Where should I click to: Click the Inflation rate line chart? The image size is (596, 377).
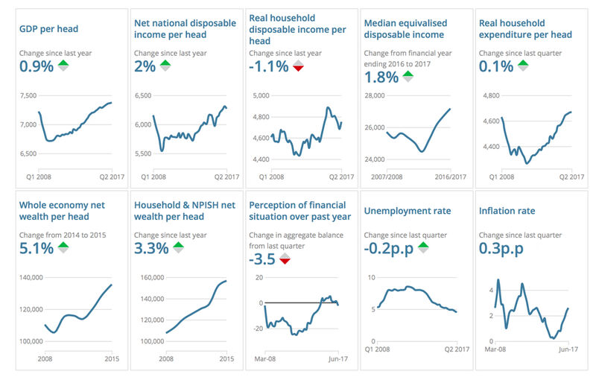pos(530,313)
